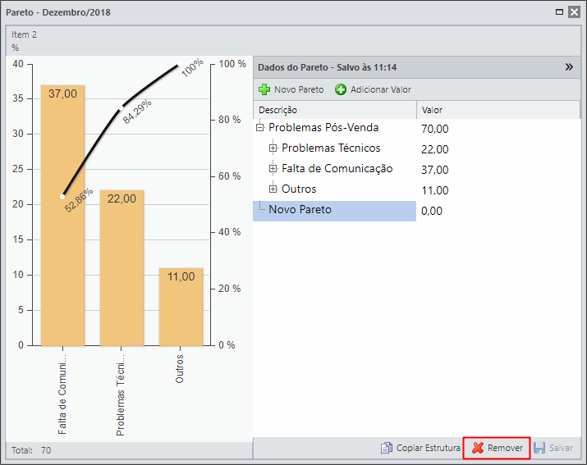Click the Adicionar Valor toolbar label
587x465 pixels.
pyautogui.click(x=381, y=89)
